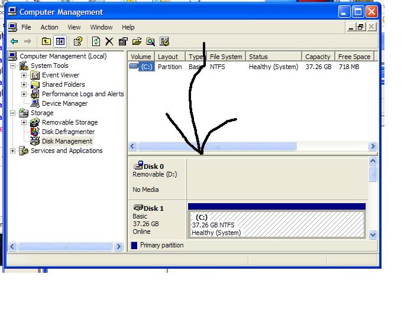
Task: Click the magnifier search icon in toolbar
Action: pos(150,41)
